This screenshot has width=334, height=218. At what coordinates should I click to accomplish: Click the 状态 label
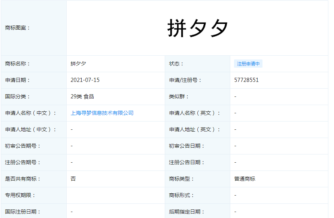[176, 64]
